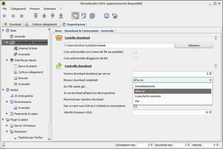
Task: Move selection to bottom arrow icon
Action: point(61,16)
